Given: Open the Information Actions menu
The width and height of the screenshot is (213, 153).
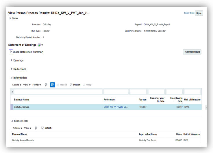Looking at the screenshot, I should 16,85.
